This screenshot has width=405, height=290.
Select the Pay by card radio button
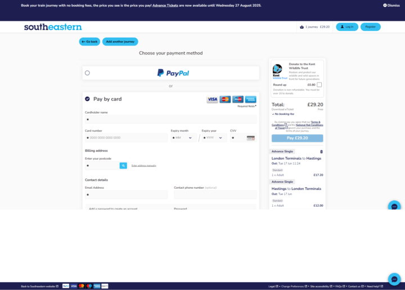87,99
